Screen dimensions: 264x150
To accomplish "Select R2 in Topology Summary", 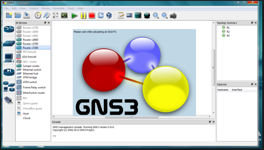I will (228, 32).
